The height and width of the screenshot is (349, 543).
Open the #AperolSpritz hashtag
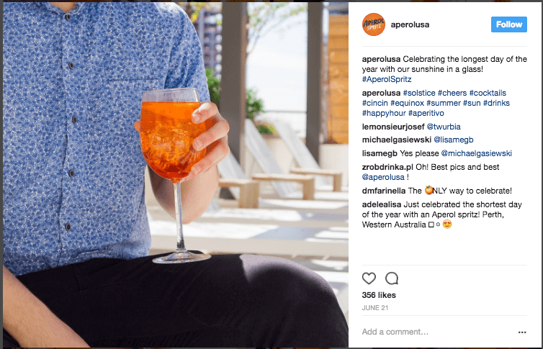[x=387, y=79]
